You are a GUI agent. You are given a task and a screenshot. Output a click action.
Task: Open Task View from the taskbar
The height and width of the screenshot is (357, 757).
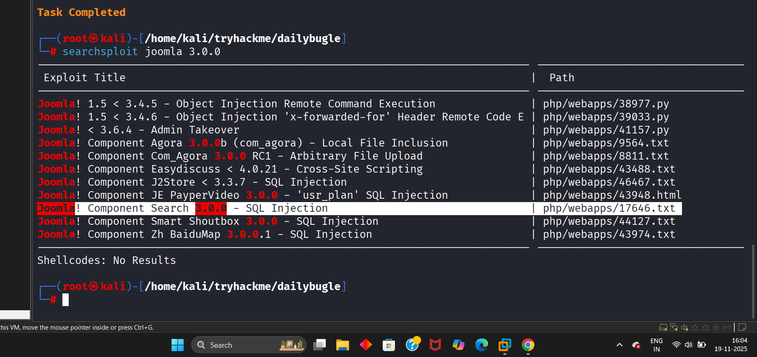(319, 345)
